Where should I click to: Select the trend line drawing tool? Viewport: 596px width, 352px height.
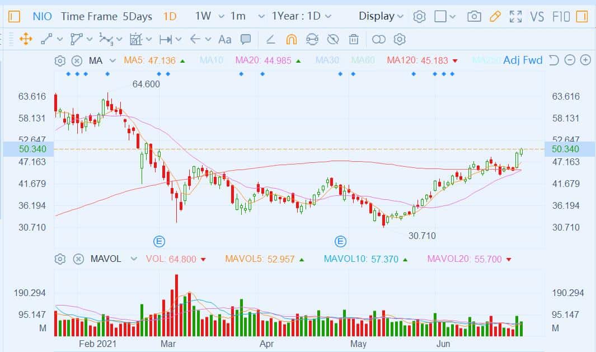(x=46, y=39)
